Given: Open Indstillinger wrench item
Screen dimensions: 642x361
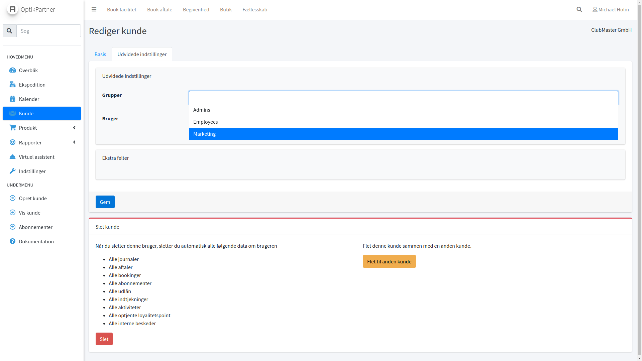Looking at the screenshot, I should (32, 171).
